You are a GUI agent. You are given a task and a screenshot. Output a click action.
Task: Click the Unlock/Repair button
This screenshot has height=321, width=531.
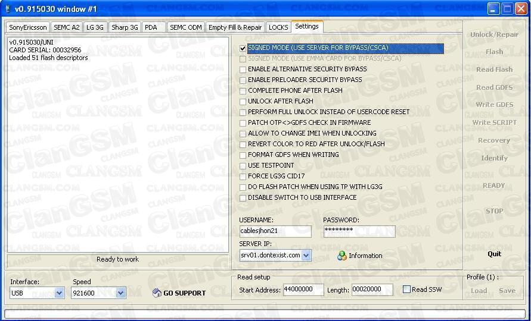494,34
